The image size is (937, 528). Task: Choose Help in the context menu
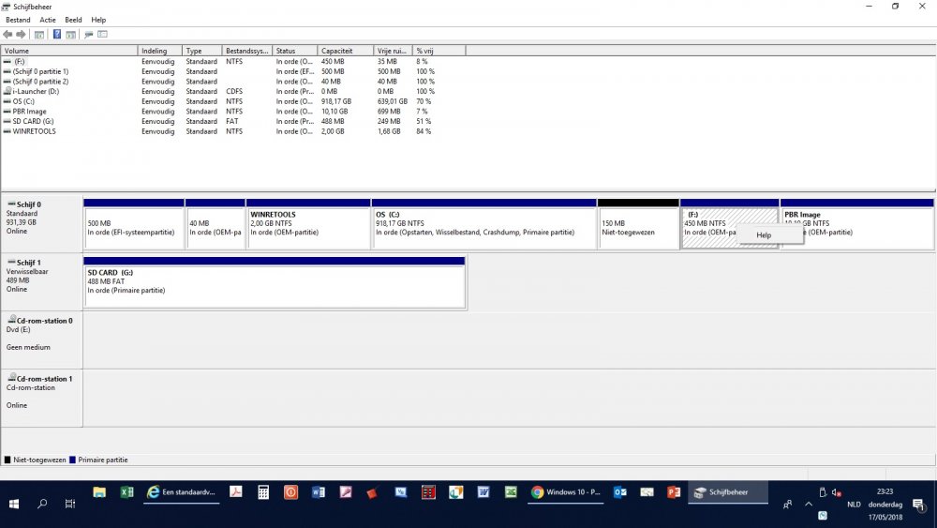[x=764, y=235]
